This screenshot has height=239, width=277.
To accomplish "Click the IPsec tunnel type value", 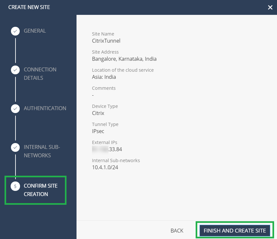I will click(98, 131).
